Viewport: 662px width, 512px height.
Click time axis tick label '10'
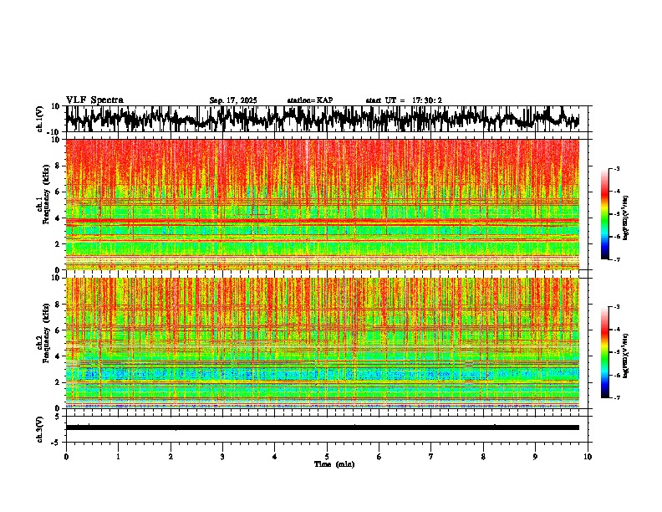[588, 457]
